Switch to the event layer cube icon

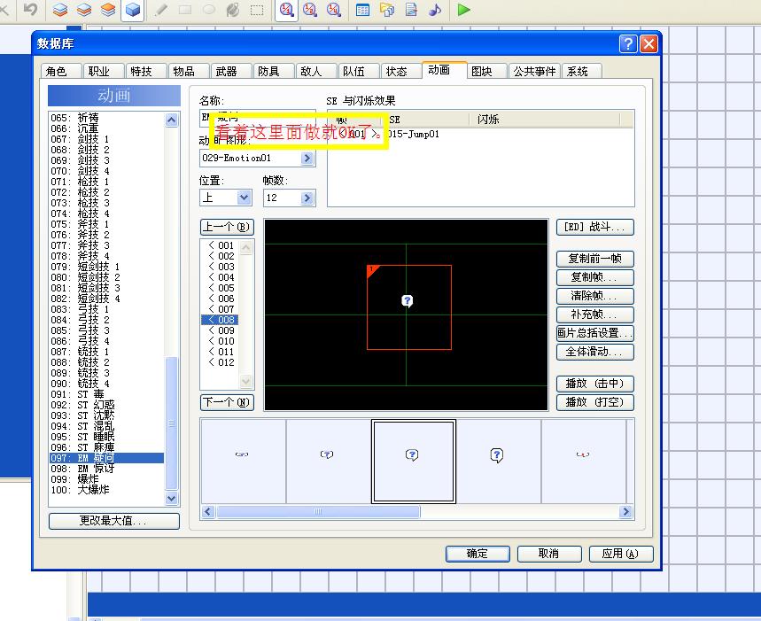tap(133, 10)
